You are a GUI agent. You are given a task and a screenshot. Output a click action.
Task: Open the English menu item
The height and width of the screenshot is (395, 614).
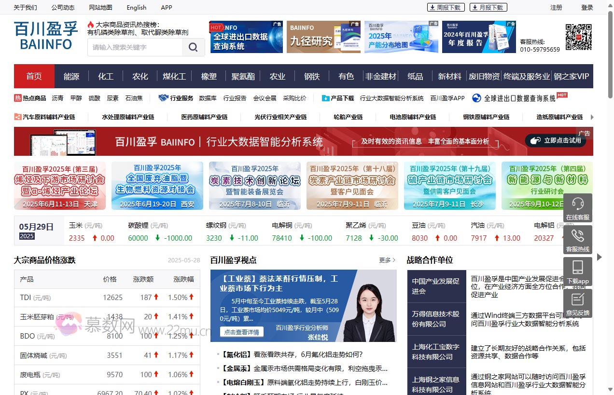pos(136,7)
